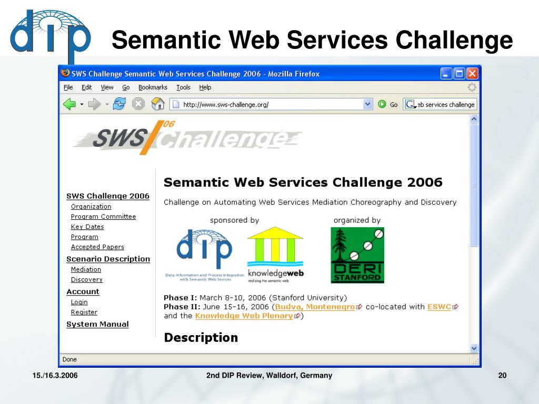Follow the Knowledge Web Plenary link
Viewport: 539px width, 404px height.
(x=244, y=316)
